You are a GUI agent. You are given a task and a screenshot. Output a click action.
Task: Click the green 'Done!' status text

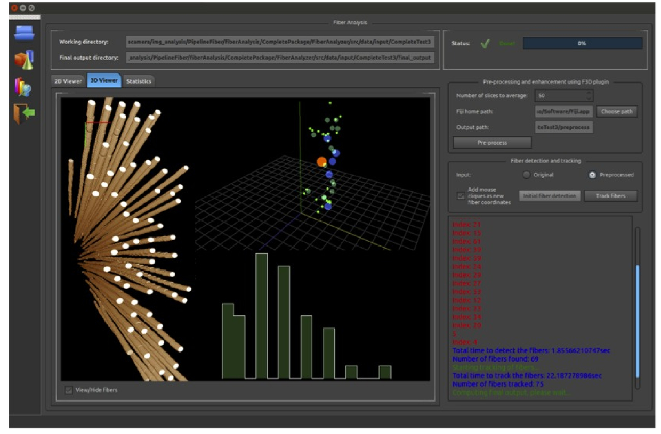(x=506, y=44)
